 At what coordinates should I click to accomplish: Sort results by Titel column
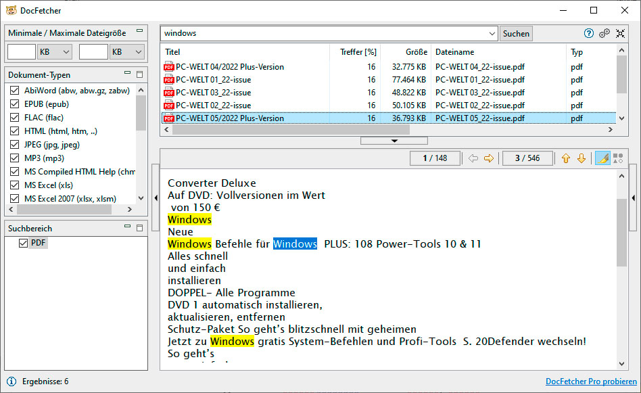[172, 52]
